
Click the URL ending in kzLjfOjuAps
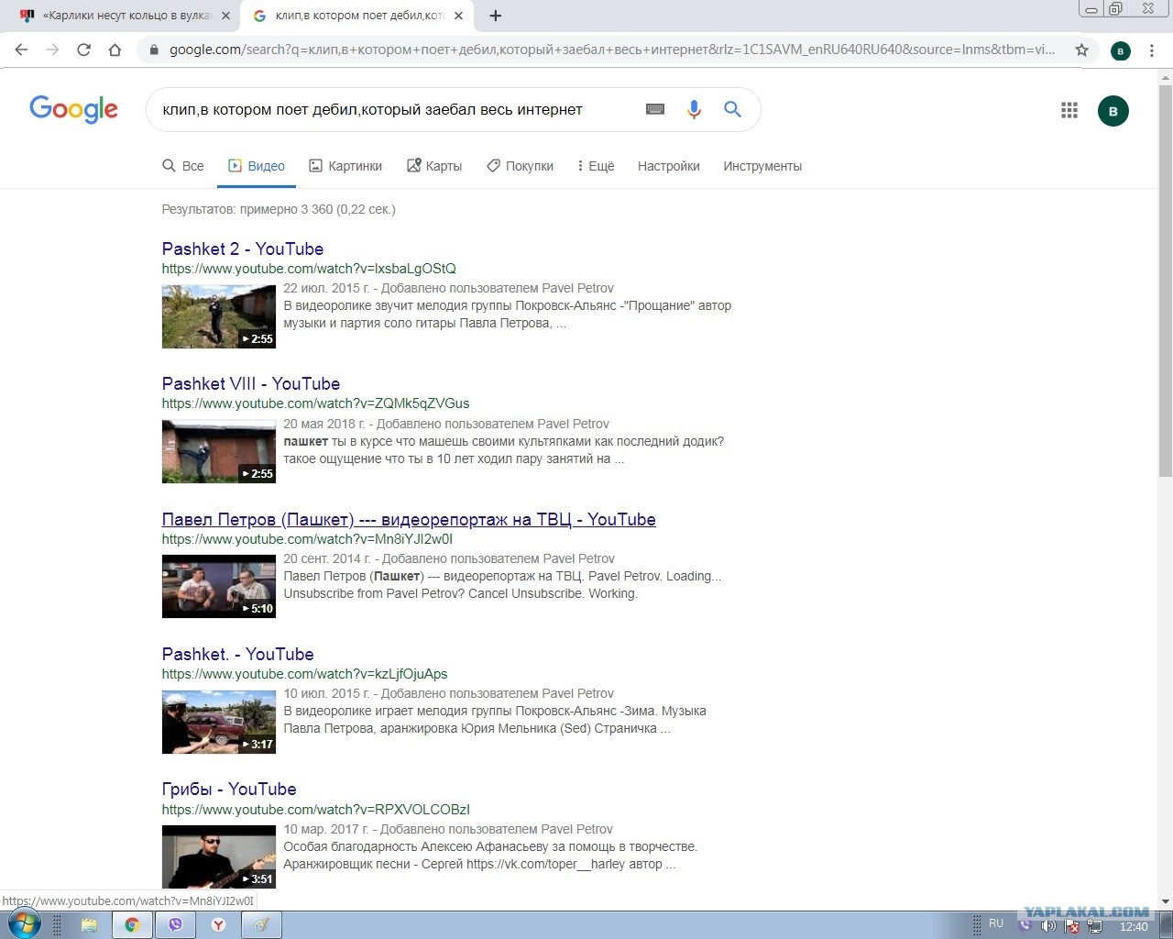point(305,674)
